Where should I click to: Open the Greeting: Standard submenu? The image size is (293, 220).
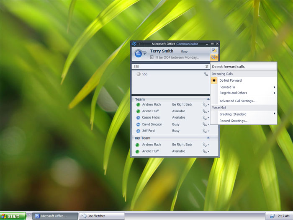pos(244,114)
